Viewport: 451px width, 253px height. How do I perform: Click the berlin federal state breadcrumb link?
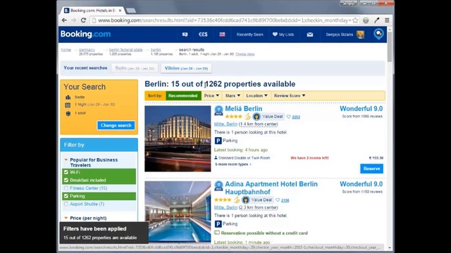point(125,50)
